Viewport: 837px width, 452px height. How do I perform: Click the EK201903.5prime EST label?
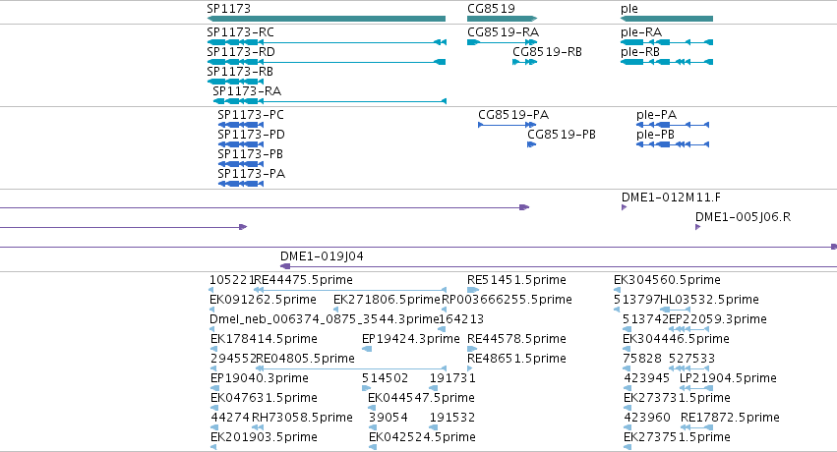pos(264,437)
